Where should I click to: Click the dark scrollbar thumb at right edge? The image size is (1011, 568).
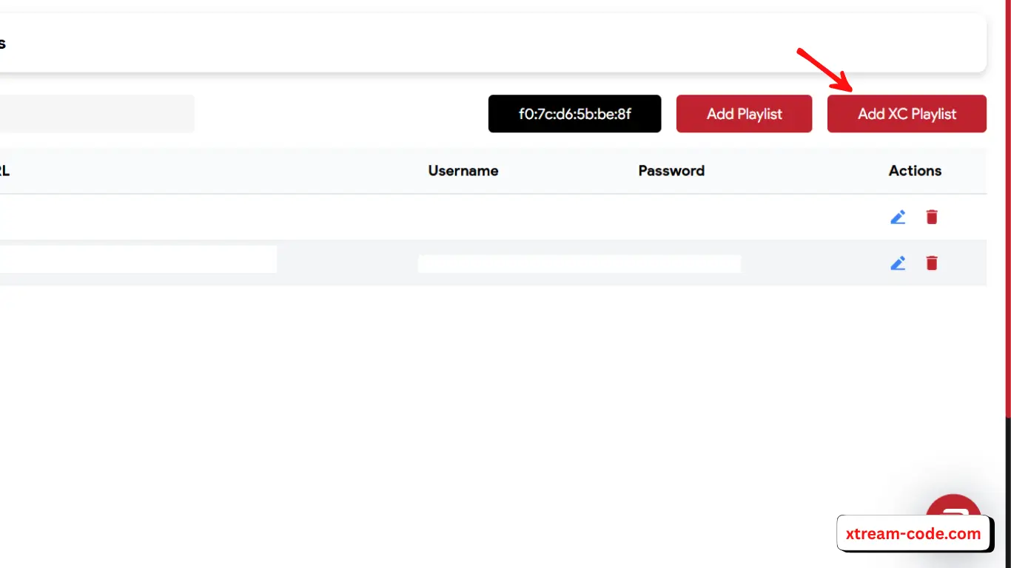1007,488
